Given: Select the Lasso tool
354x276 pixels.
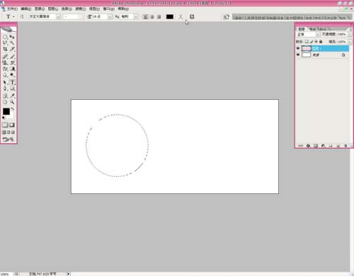Looking at the screenshot, I should pyautogui.click(x=5, y=43).
